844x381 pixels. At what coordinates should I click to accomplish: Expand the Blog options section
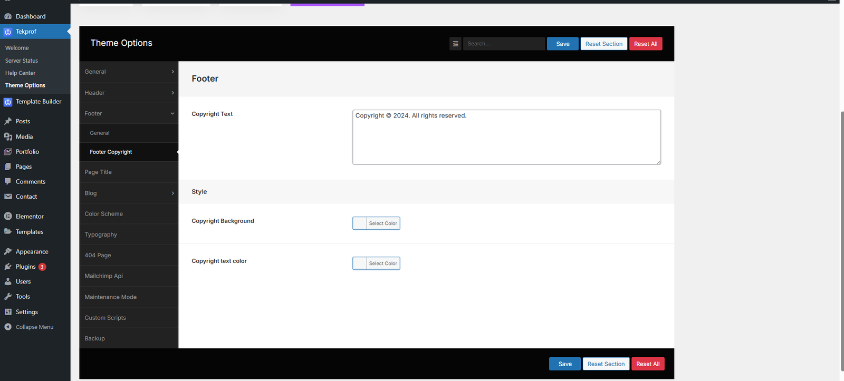[129, 193]
